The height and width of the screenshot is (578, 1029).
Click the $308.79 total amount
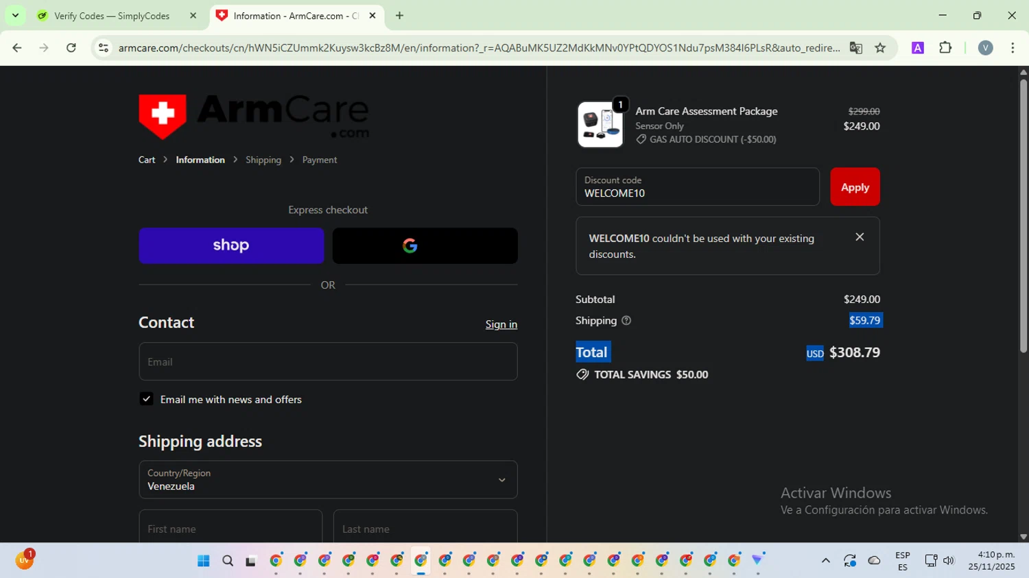855,352
